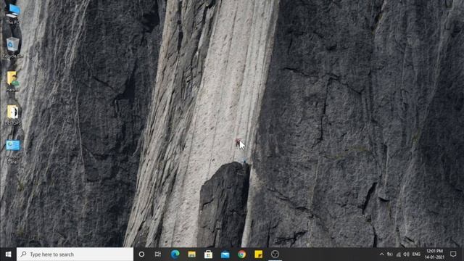Image resolution: width=464 pixels, height=261 pixels.
Task: Open File Explorer from the taskbar
Action: click(x=191, y=254)
